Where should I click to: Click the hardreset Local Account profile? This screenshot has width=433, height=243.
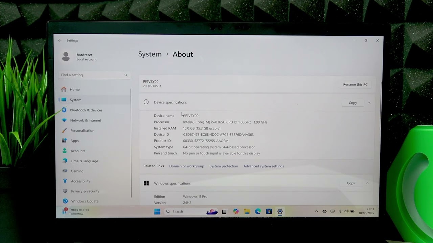(x=80, y=57)
